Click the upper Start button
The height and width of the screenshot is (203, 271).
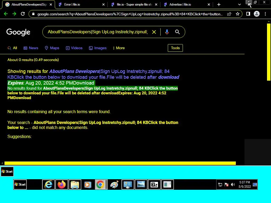click(7, 171)
